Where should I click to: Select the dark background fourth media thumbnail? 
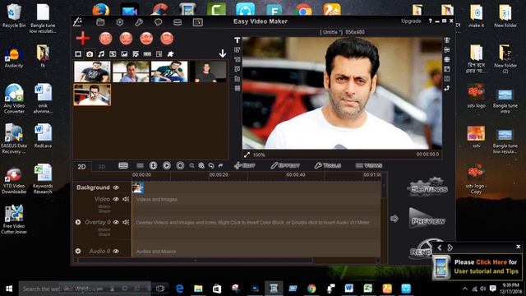208,72
